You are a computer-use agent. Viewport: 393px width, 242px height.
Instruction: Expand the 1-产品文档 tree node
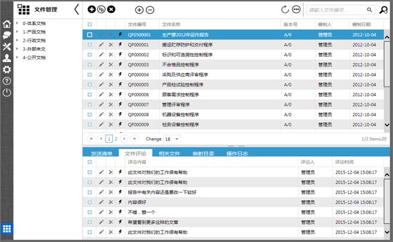(17, 32)
